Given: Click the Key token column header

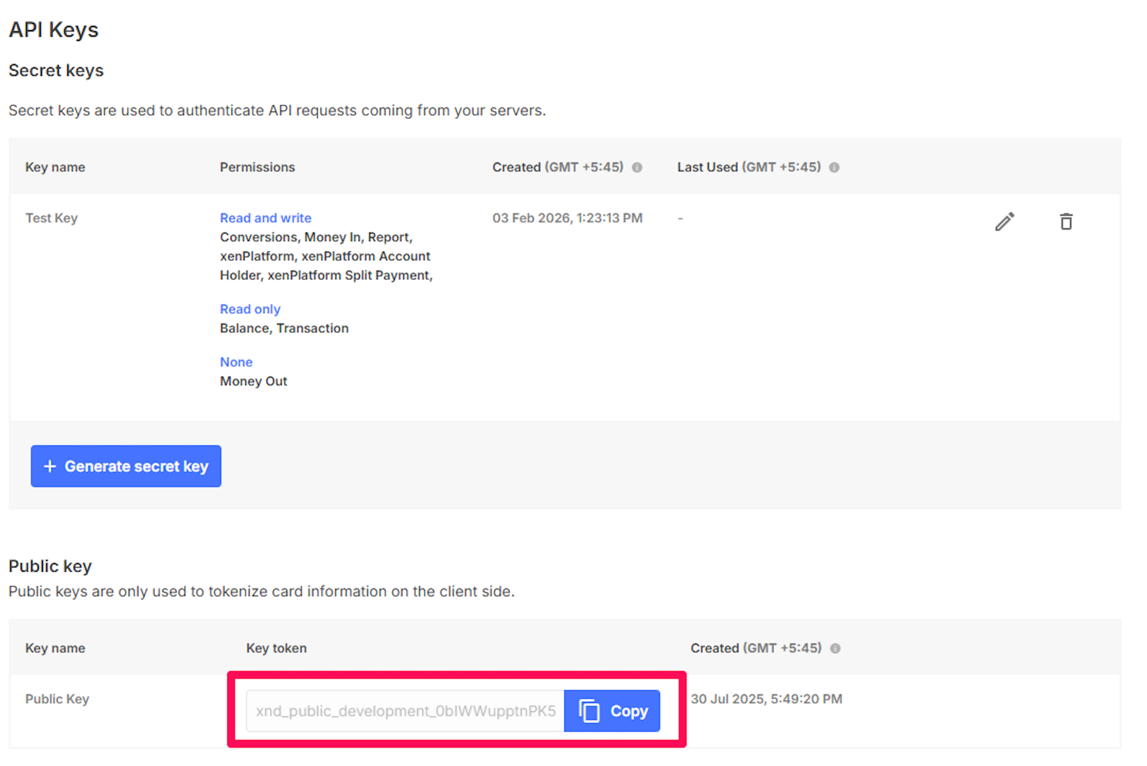Looking at the screenshot, I should [276, 648].
